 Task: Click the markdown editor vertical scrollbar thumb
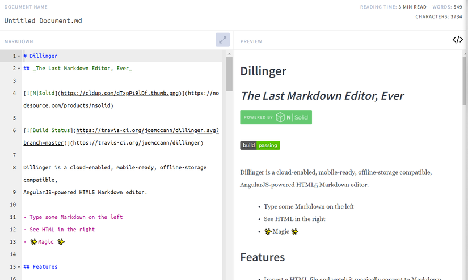click(x=229, y=74)
